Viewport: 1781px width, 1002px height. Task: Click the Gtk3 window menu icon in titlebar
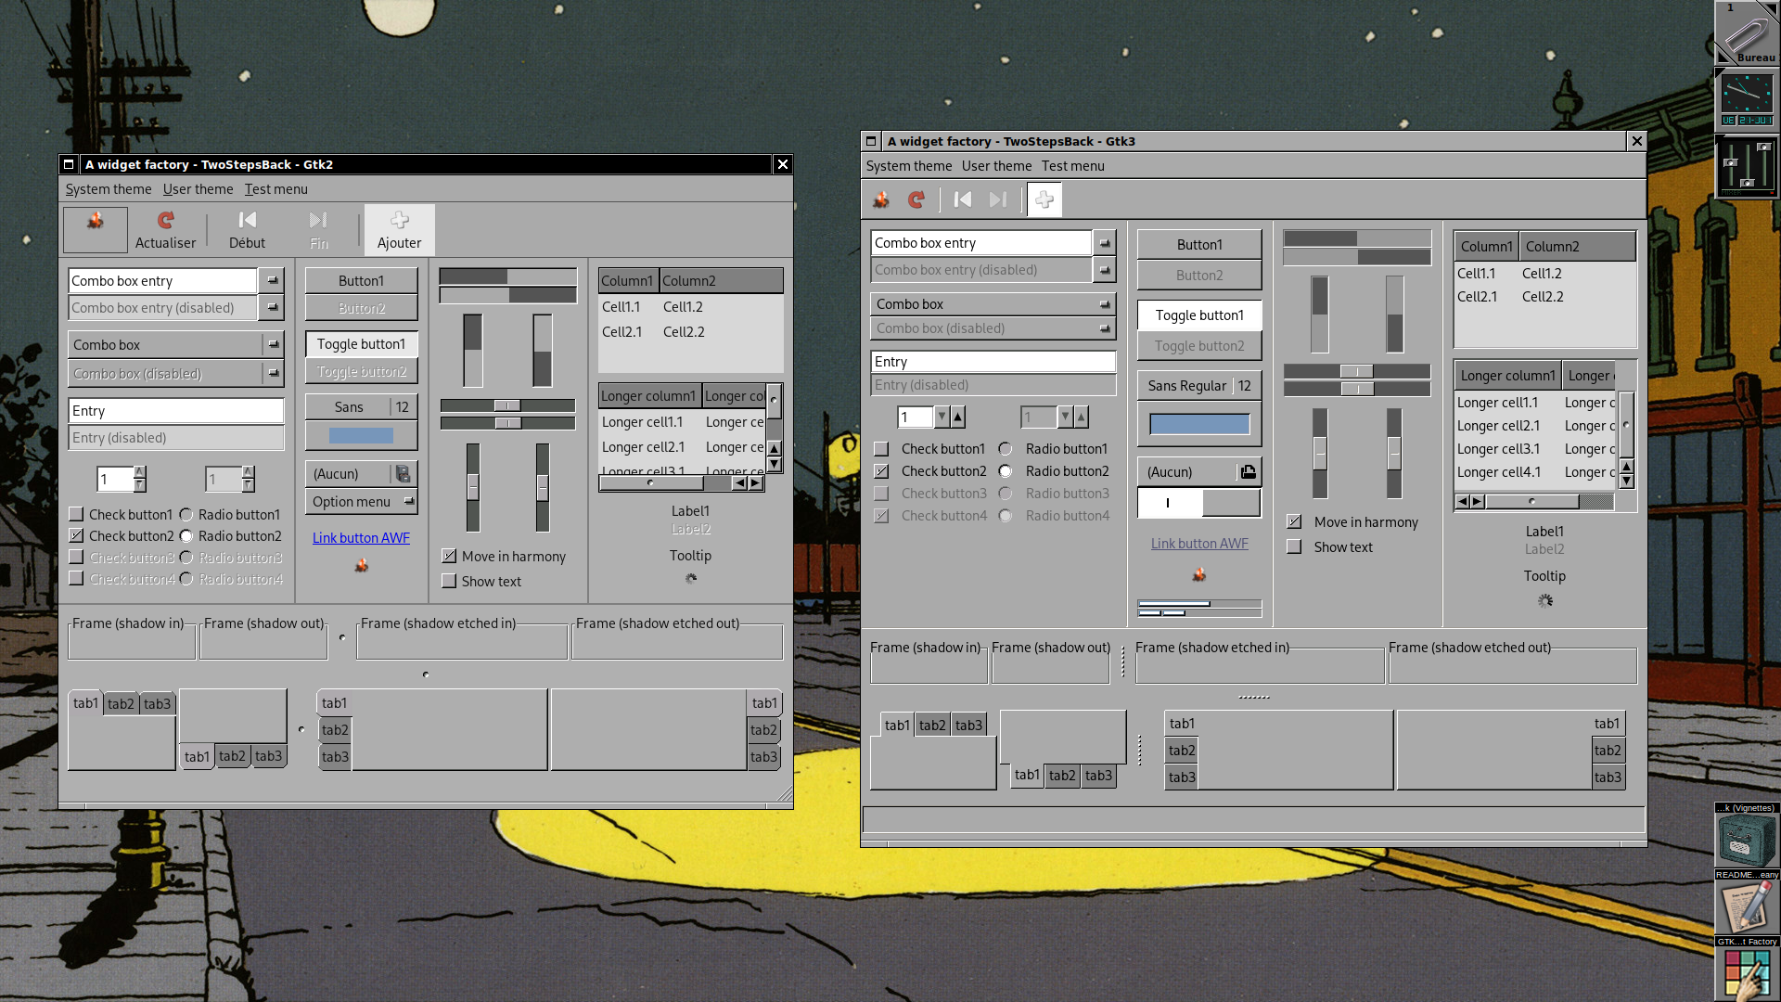pos(871,141)
